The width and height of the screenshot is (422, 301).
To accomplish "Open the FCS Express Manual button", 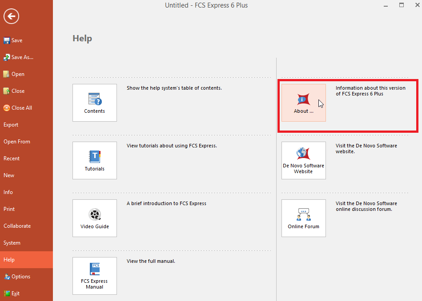I will click(94, 276).
